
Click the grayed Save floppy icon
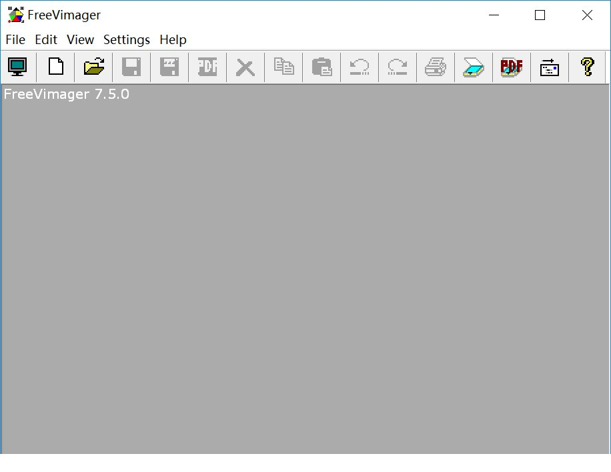[x=131, y=67]
